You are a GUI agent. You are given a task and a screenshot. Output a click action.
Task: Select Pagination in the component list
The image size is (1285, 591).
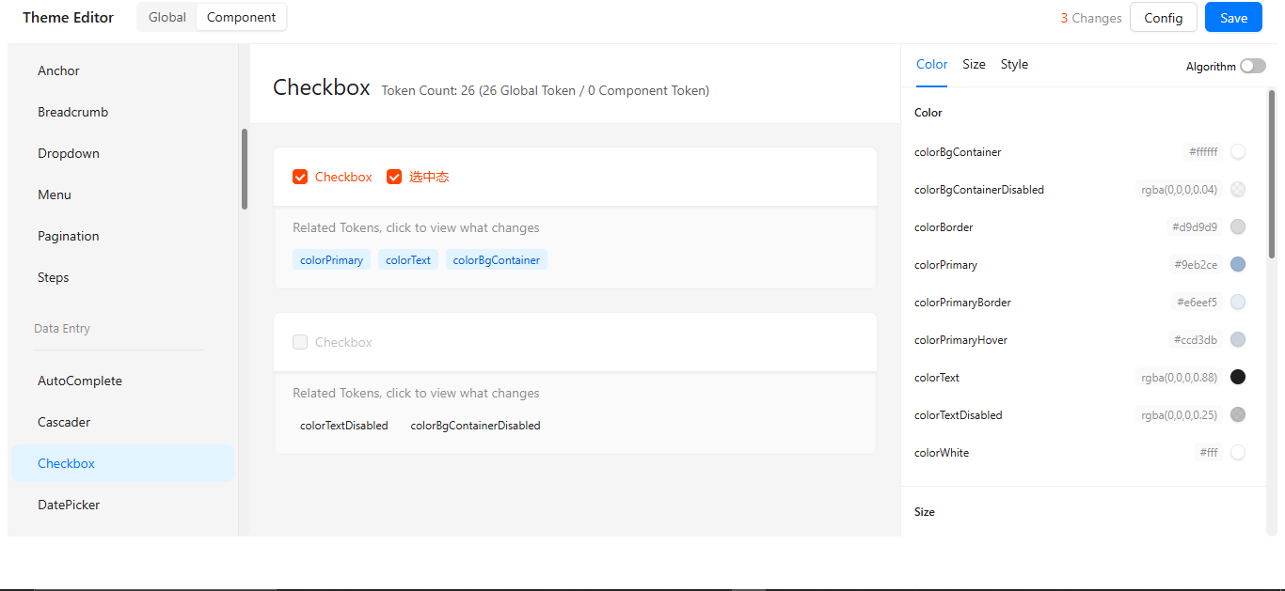click(122, 236)
